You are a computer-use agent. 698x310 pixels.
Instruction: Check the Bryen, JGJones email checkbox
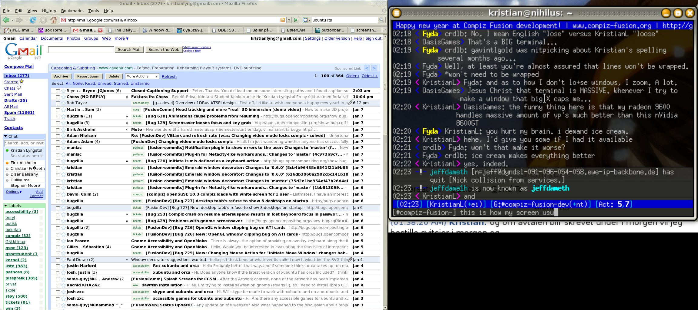pyautogui.click(x=58, y=91)
